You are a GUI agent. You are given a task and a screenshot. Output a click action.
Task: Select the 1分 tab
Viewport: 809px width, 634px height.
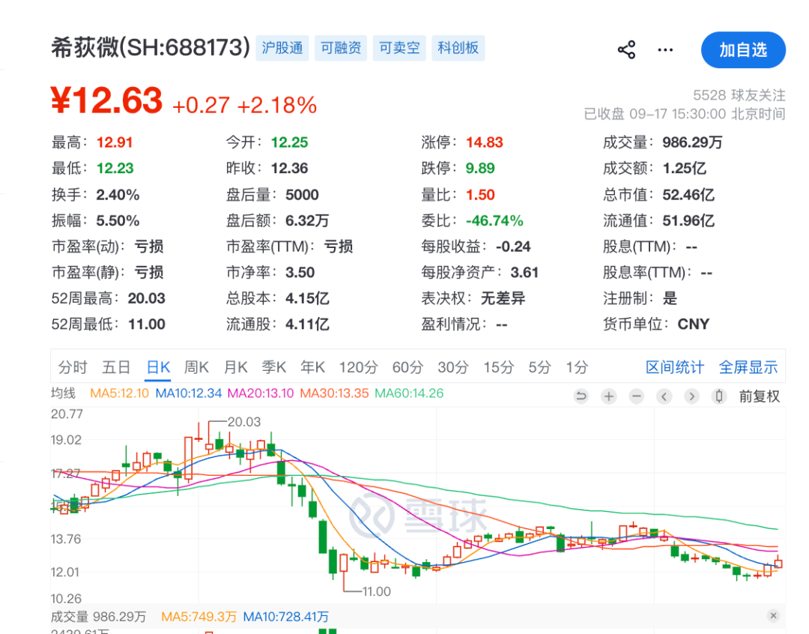577,368
